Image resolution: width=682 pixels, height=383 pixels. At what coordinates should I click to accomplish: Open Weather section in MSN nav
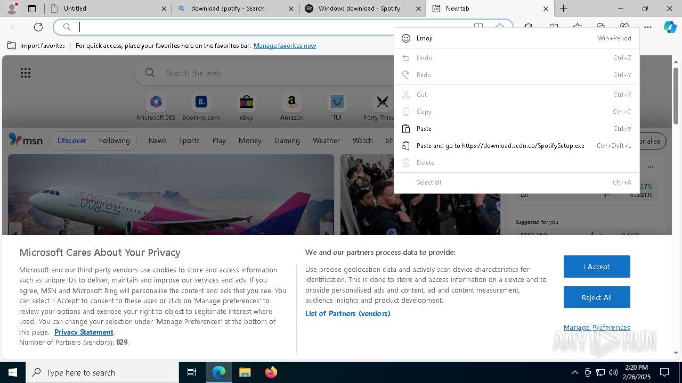point(326,140)
